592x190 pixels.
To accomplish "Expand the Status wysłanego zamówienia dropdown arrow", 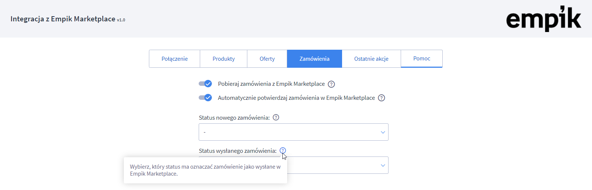I will [383, 165].
